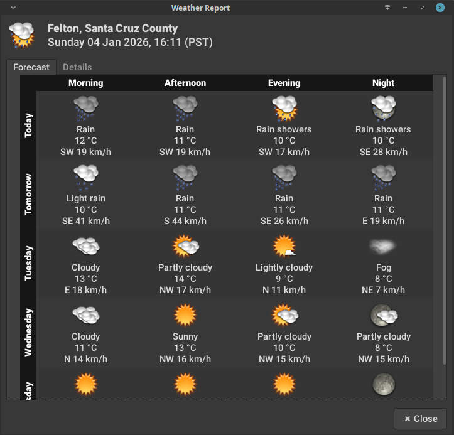454x435 pixels.
Task: Click the Tomorrow row header
Action: pyautogui.click(x=28, y=195)
